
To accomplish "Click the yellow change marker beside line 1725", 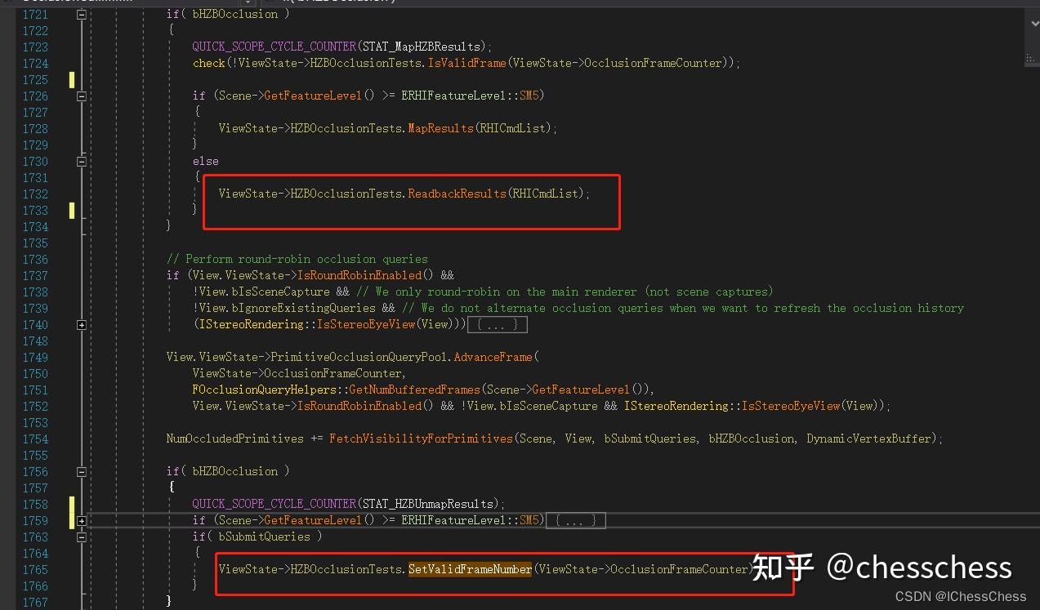I will pos(72,79).
